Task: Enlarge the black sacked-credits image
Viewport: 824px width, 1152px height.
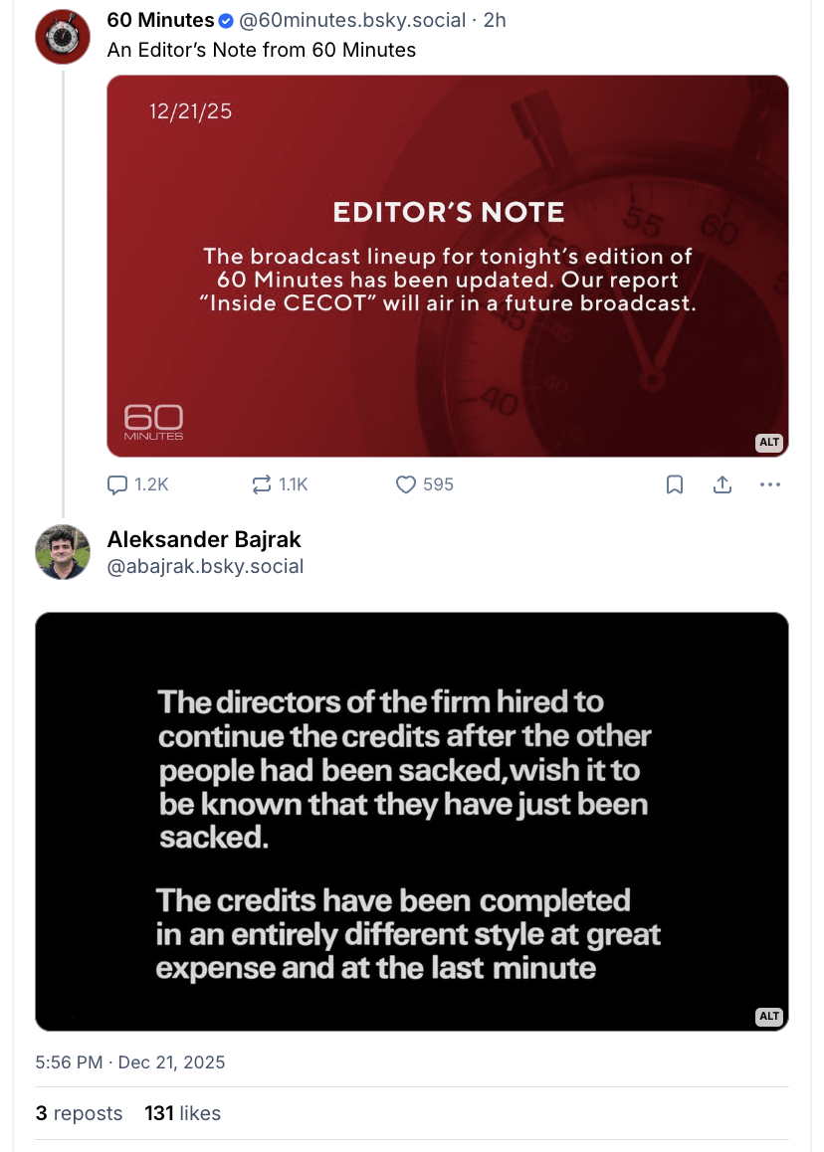Action: coord(411,821)
